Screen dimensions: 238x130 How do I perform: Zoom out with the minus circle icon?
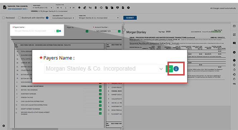[x=234, y=60]
